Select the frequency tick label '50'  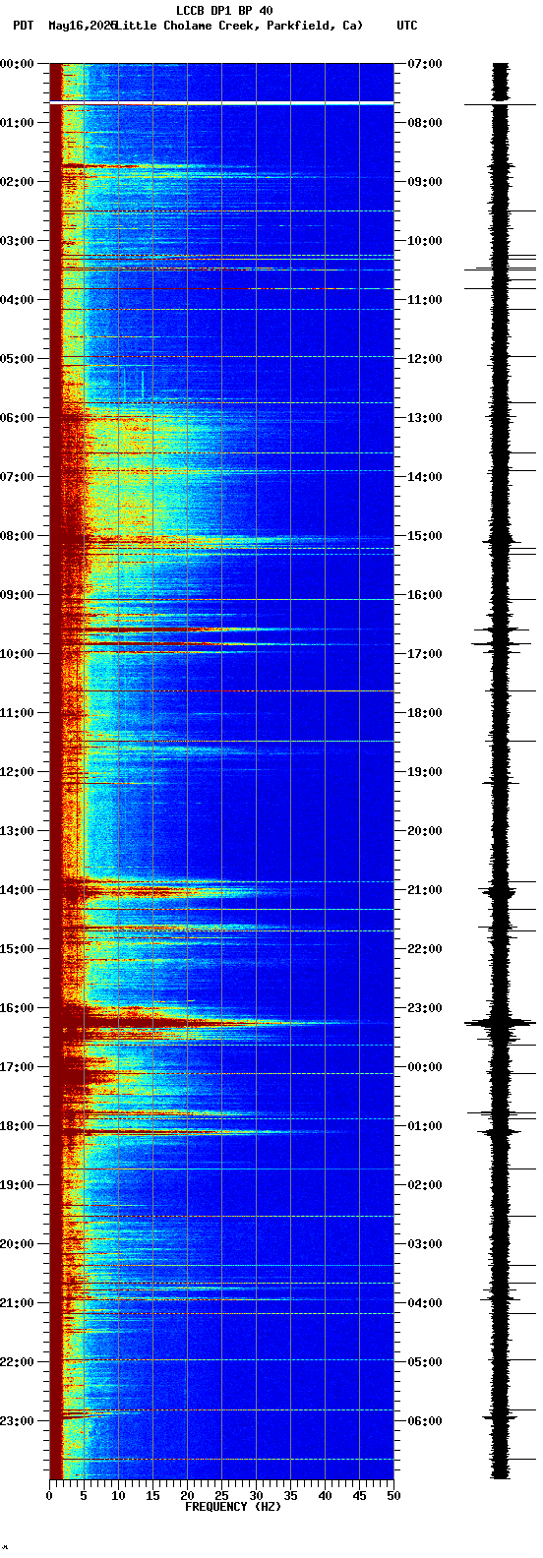click(393, 1496)
